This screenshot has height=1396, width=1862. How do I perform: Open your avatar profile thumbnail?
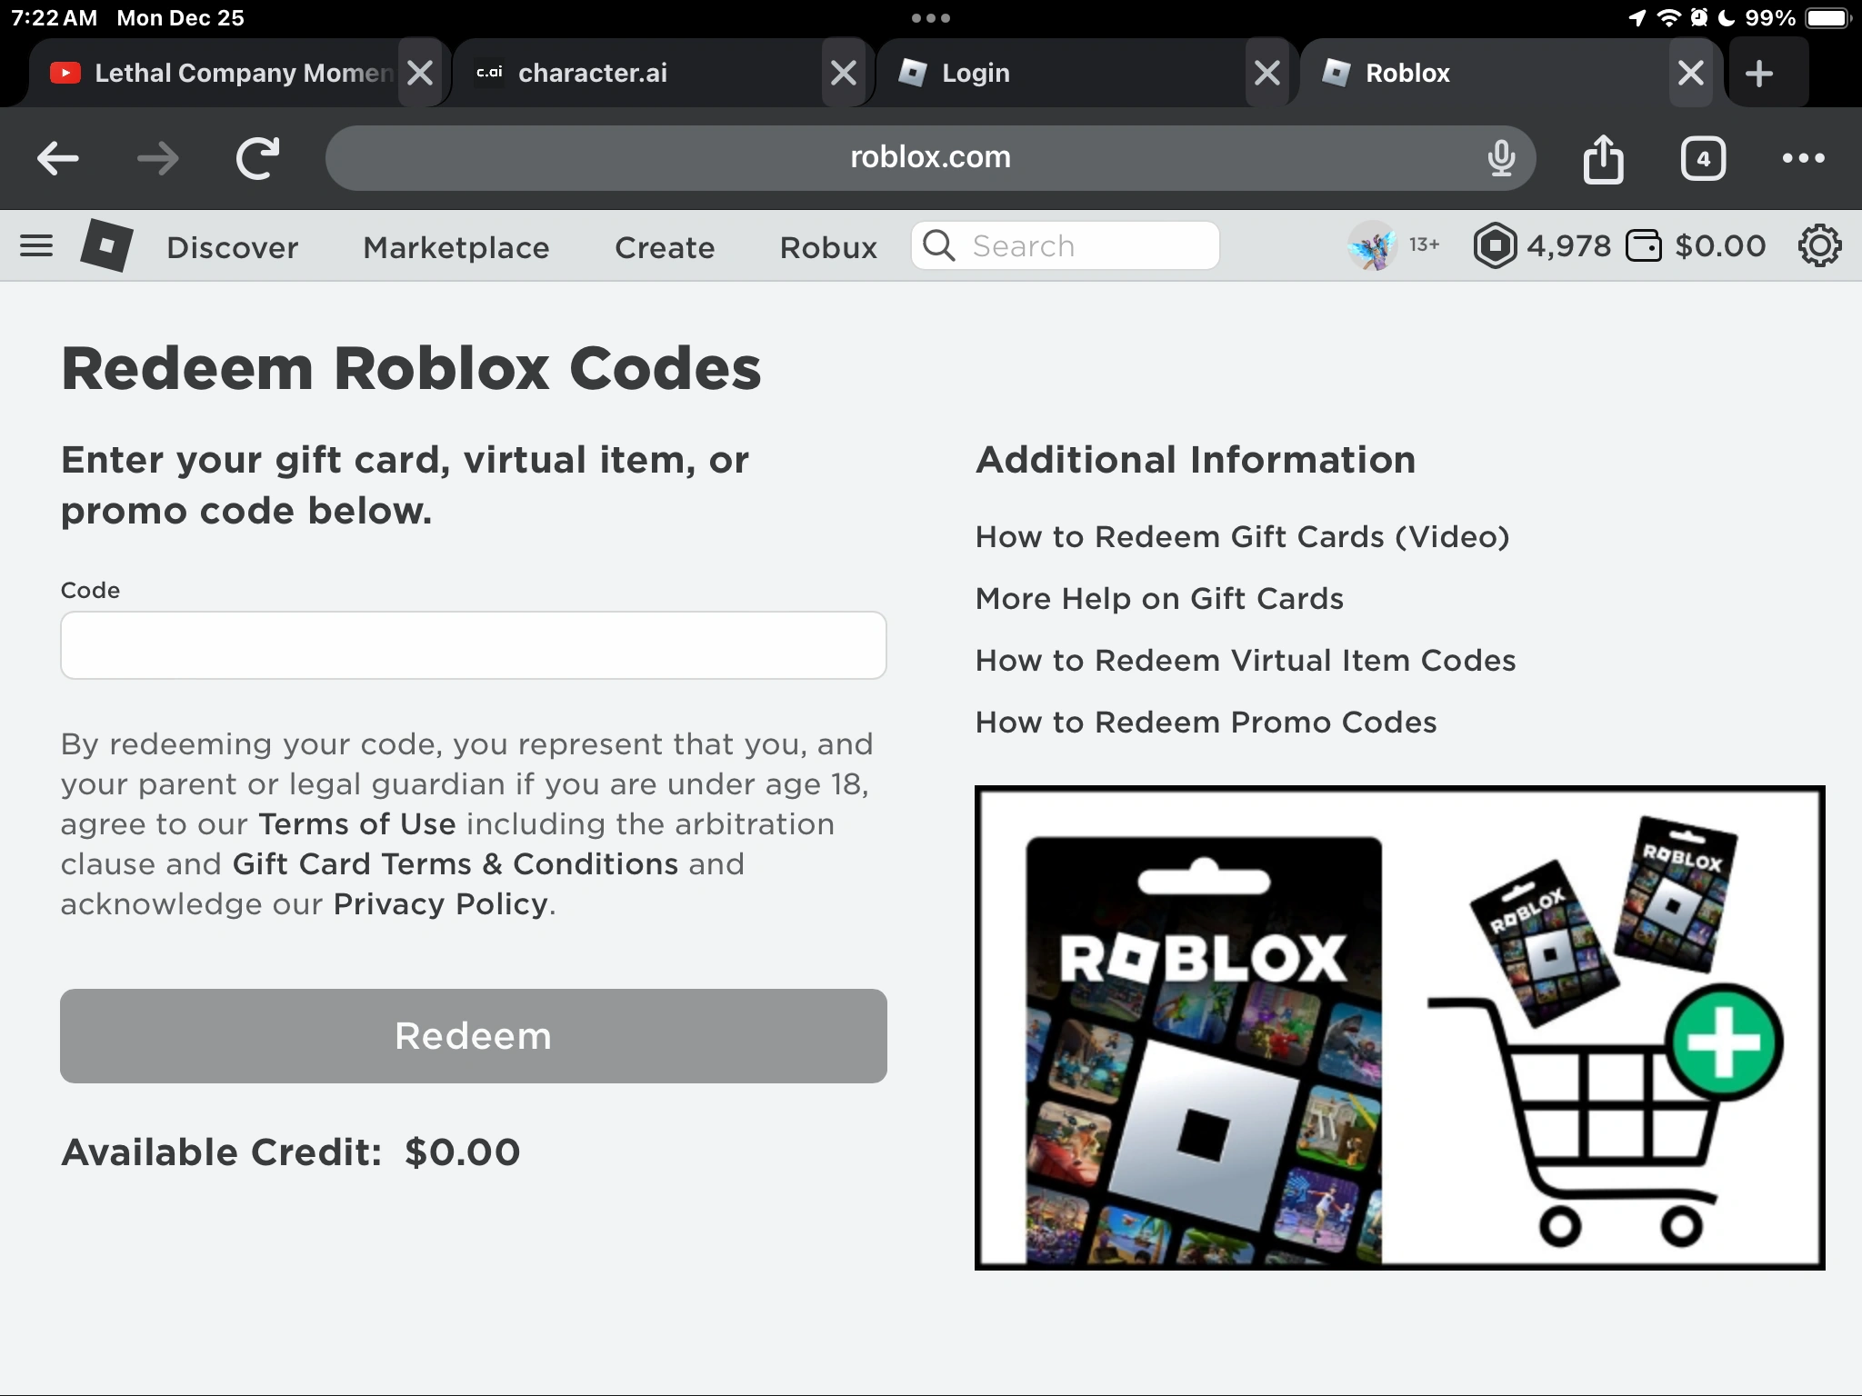pyautogui.click(x=1375, y=245)
